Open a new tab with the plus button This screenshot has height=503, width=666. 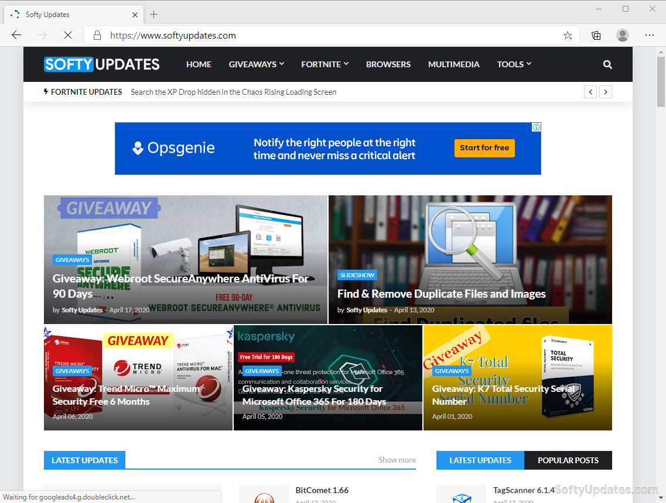(153, 15)
